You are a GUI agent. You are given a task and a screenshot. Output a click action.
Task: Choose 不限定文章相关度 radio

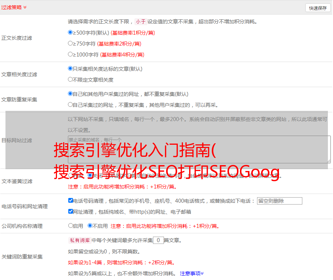(x=70, y=79)
